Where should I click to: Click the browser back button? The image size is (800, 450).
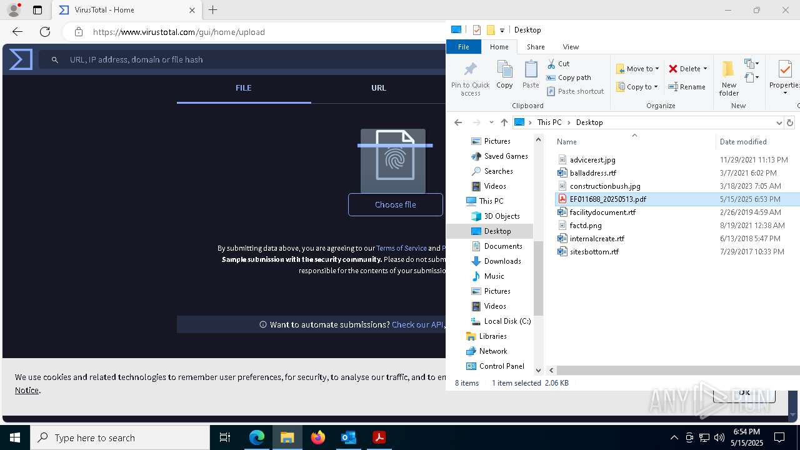(17, 32)
